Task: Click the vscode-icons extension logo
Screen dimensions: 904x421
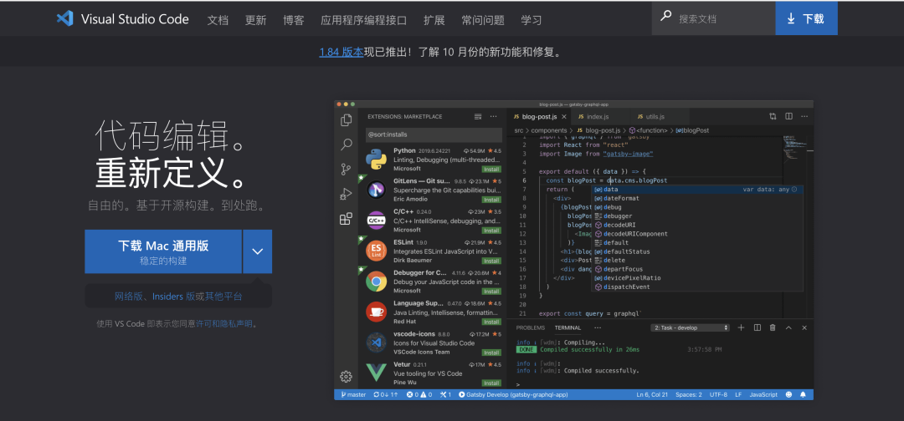Action: pyautogui.click(x=376, y=342)
